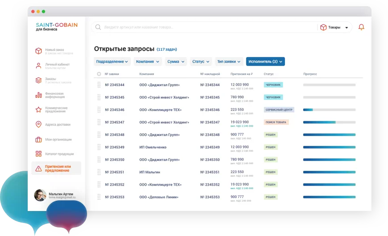Click the Адреса доставки location pin icon
The height and width of the screenshot is (236, 388).
38,124
